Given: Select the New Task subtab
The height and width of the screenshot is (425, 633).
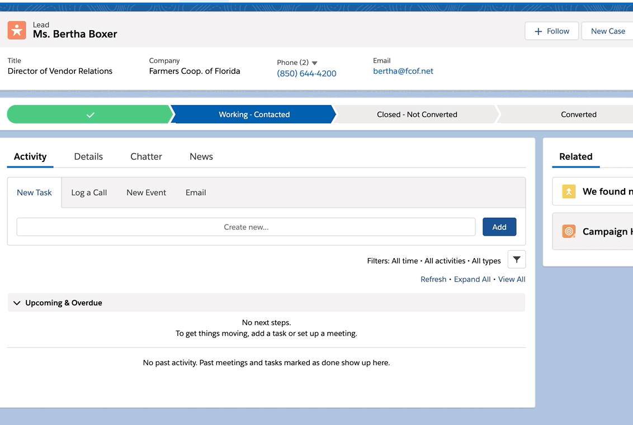Looking at the screenshot, I should click(x=34, y=193).
